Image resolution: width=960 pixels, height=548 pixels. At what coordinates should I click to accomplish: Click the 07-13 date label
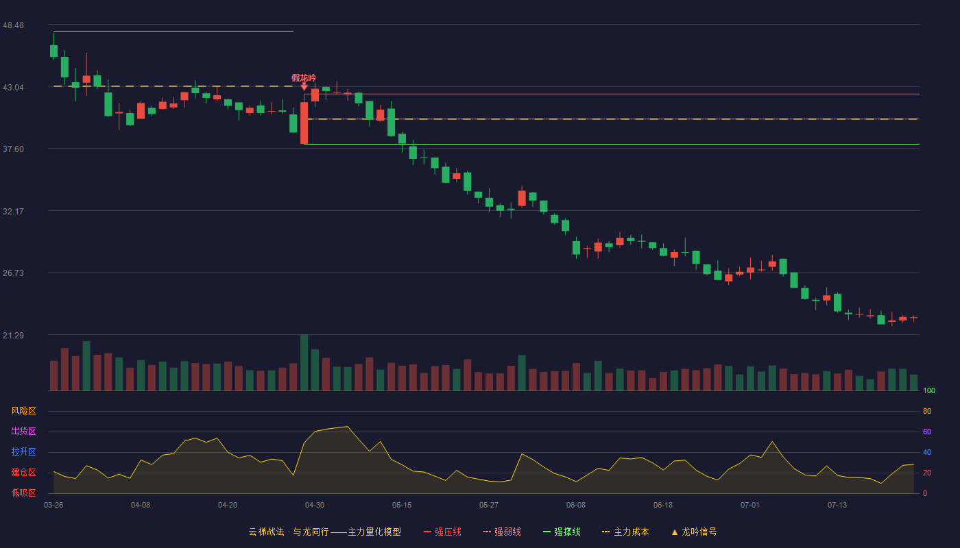point(837,505)
